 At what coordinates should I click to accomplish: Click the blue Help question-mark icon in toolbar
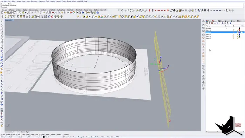(x=98, y=13)
